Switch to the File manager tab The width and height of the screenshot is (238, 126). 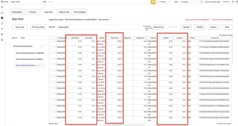click(x=80, y=12)
